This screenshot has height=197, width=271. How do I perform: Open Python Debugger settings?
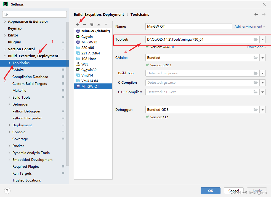[x=26, y=111]
